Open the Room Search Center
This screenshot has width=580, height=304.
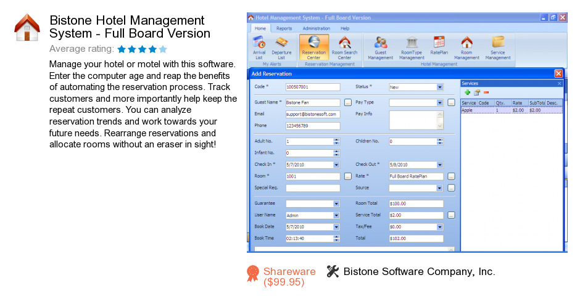coord(344,48)
